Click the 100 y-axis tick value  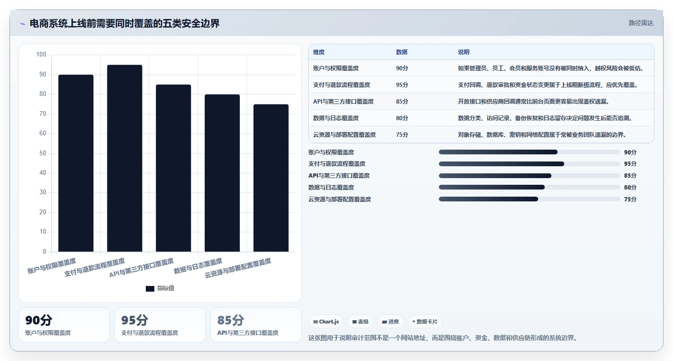pos(41,55)
